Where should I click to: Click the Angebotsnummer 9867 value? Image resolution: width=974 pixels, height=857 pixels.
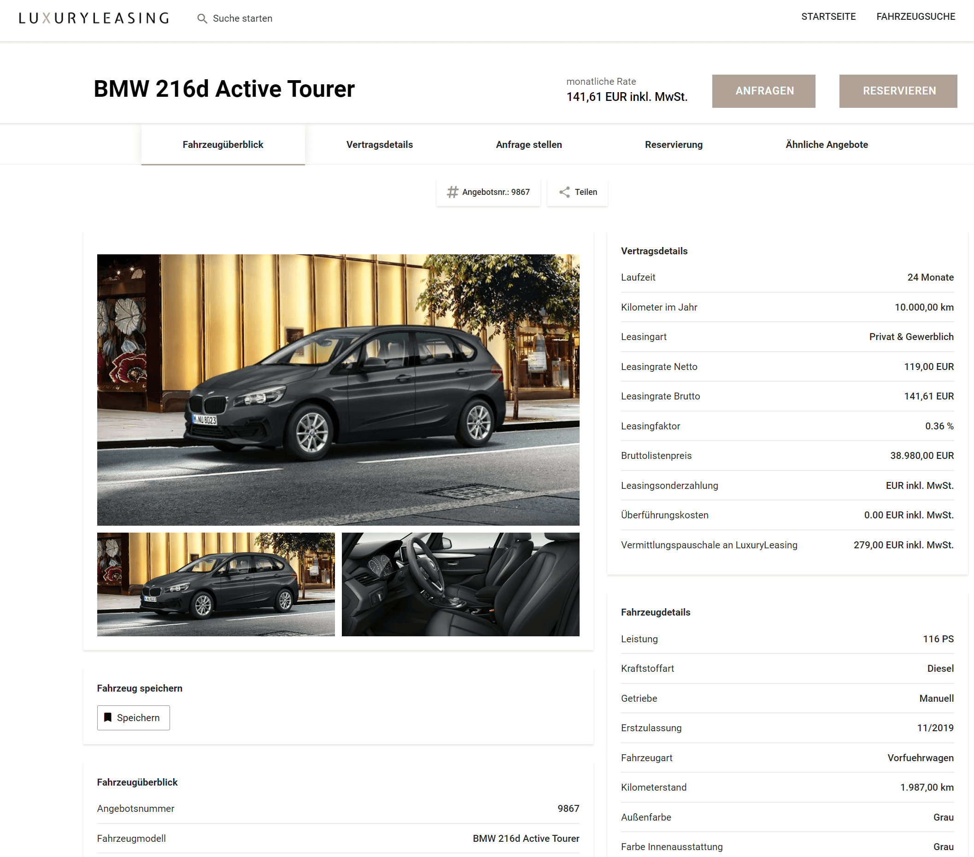click(x=568, y=809)
